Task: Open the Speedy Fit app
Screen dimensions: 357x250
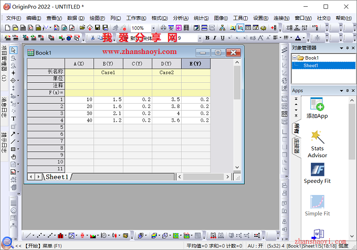Action: 317,173
